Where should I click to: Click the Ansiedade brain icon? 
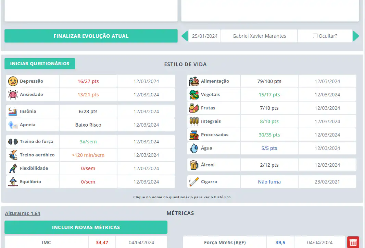13,95
